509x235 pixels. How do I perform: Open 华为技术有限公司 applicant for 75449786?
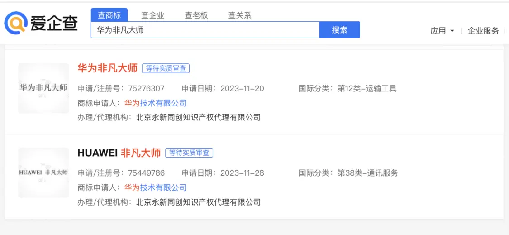tap(156, 187)
